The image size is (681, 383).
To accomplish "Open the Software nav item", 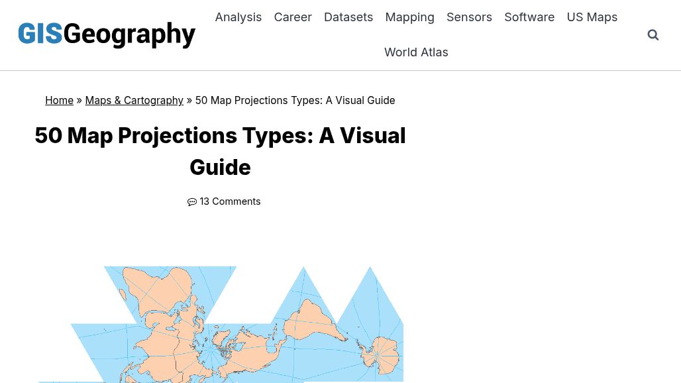I will [529, 17].
